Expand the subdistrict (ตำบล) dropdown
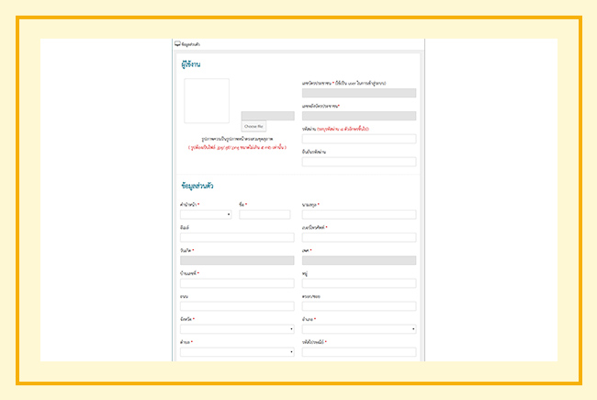Image resolution: width=597 pixels, height=400 pixels. (x=237, y=351)
